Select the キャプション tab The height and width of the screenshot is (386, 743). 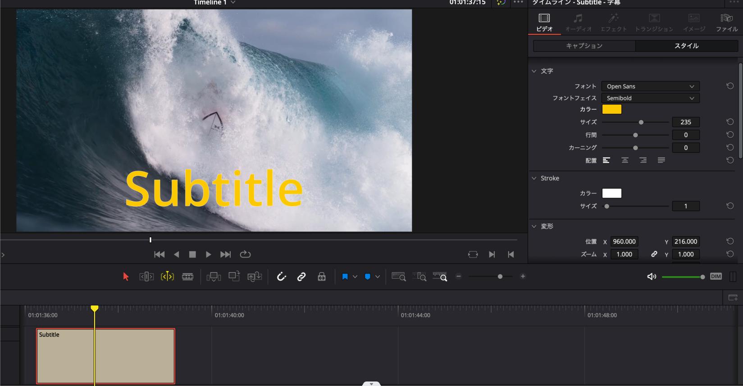pos(584,46)
